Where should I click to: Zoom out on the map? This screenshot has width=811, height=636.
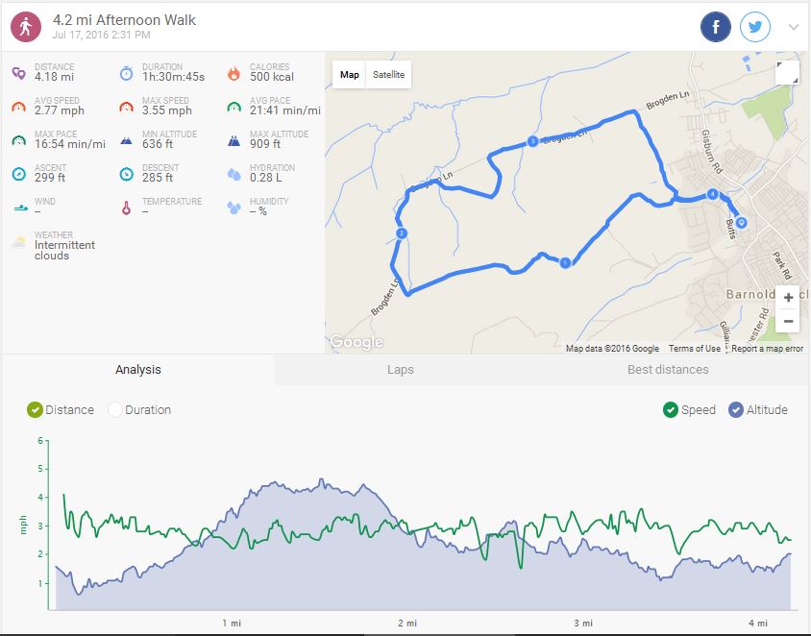788,321
